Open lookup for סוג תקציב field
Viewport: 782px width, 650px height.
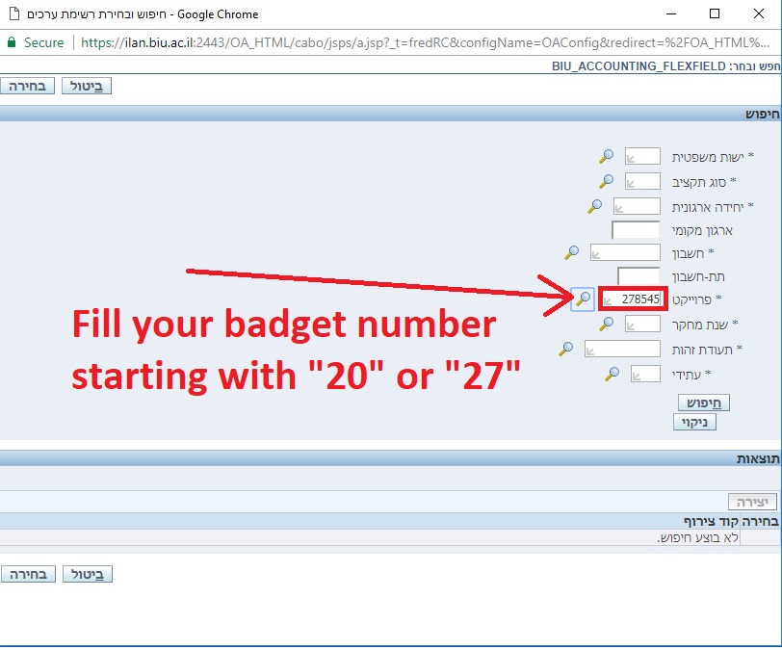pyautogui.click(x=607, y=180)
